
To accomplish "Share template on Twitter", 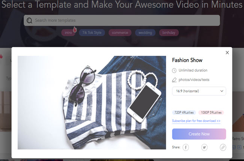I will 204,147.
